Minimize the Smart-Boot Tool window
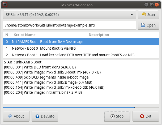The height and width of the screenshot is (125, 162). pyautogui.click(x=146, y=5)
